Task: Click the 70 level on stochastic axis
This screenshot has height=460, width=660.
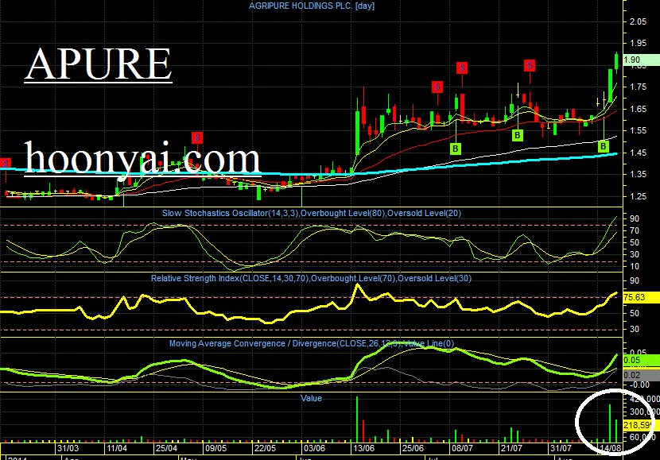Action: 635,230
